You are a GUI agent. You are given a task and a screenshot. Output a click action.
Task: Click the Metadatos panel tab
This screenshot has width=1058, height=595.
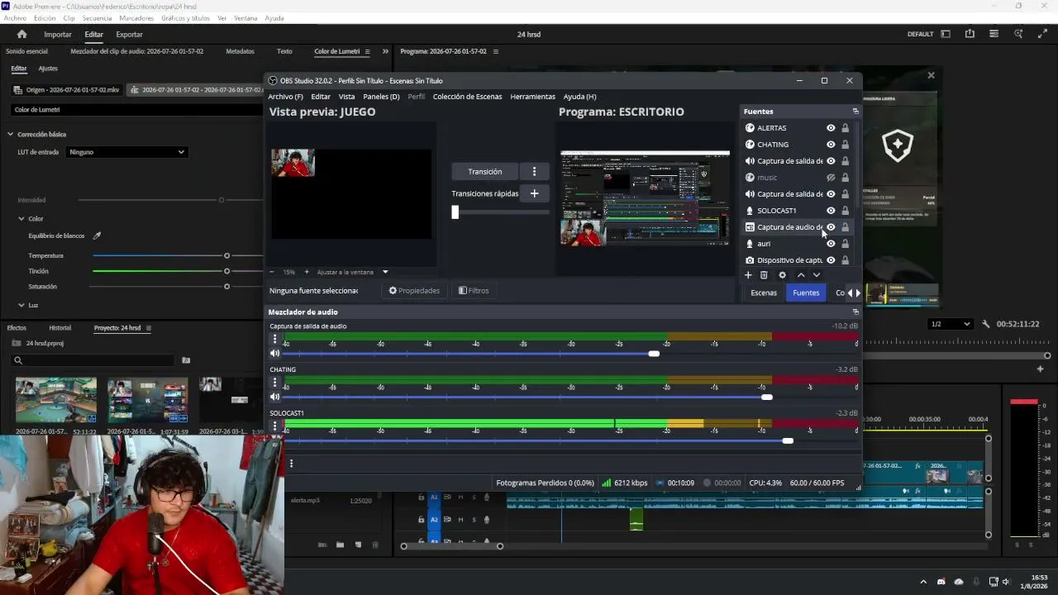pyautogui.click(x=241, y=51)
